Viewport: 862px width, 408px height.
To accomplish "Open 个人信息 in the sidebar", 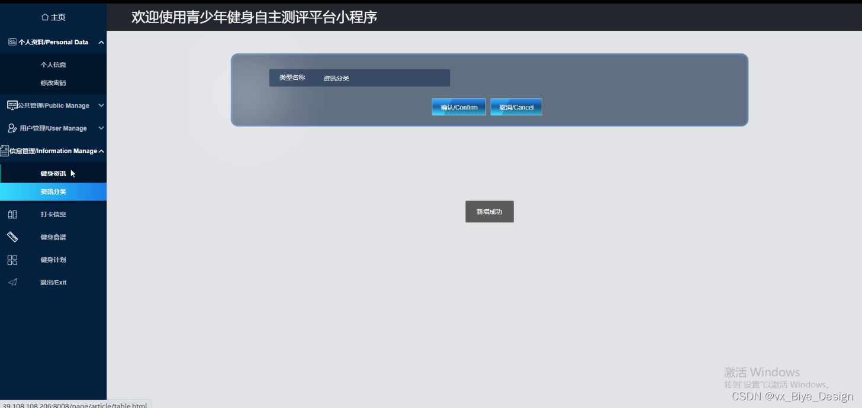I will [53, 65].
